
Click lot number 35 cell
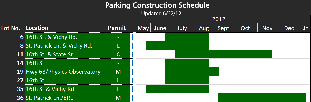[12, 89]
